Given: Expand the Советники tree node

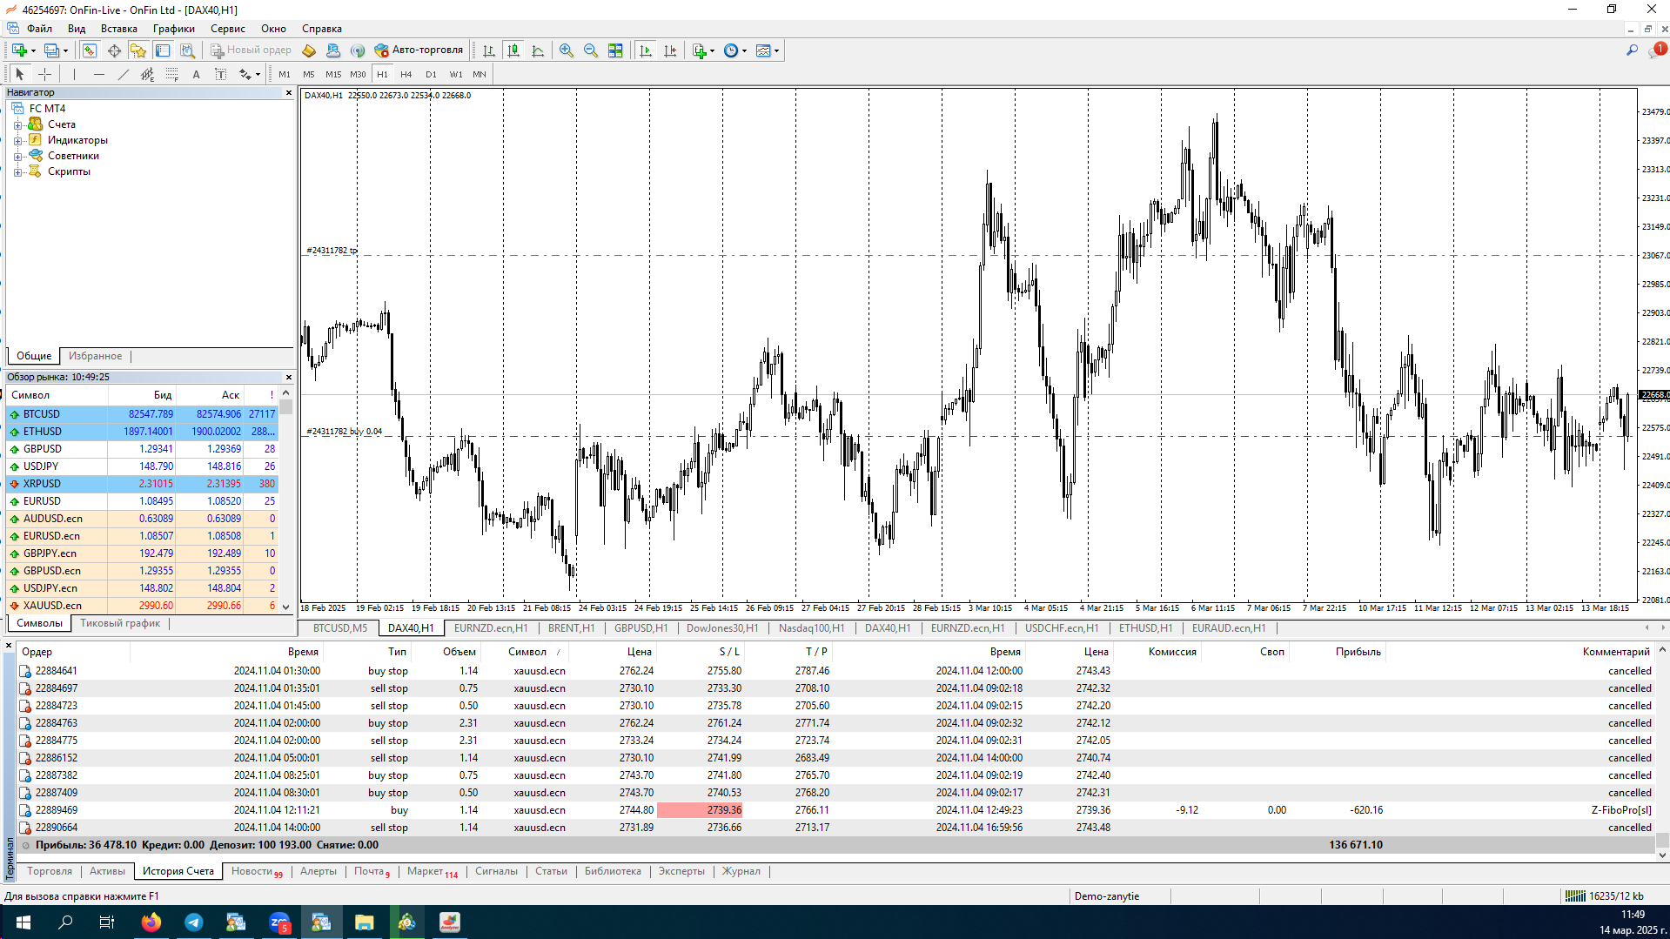Looking at the screenshot, I should pos(17,157).
